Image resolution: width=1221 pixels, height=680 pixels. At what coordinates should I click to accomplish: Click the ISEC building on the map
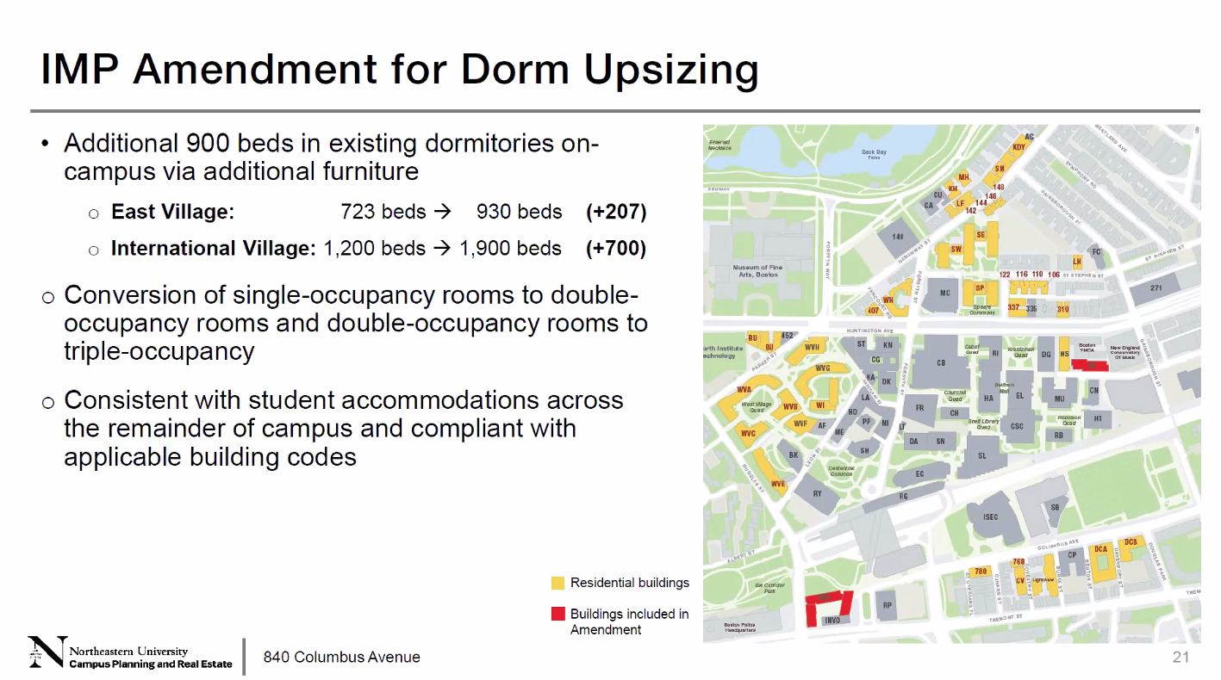[990, 516]
